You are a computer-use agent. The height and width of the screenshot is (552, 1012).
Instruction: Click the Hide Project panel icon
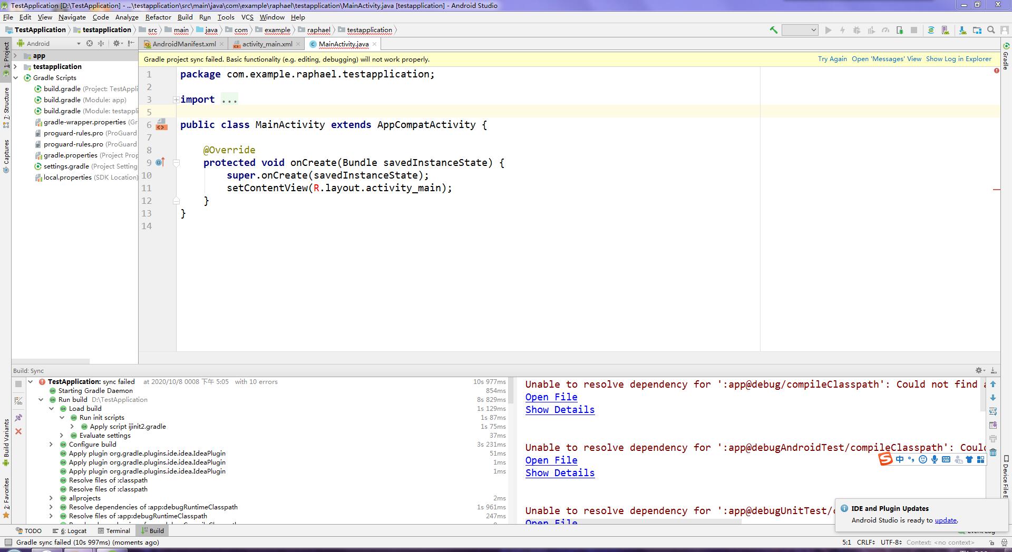[x=131, y=43]
